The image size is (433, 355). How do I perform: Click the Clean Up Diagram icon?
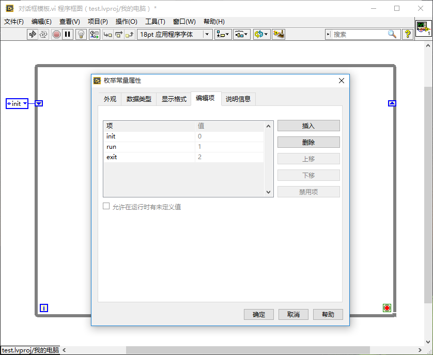(279, 34)
